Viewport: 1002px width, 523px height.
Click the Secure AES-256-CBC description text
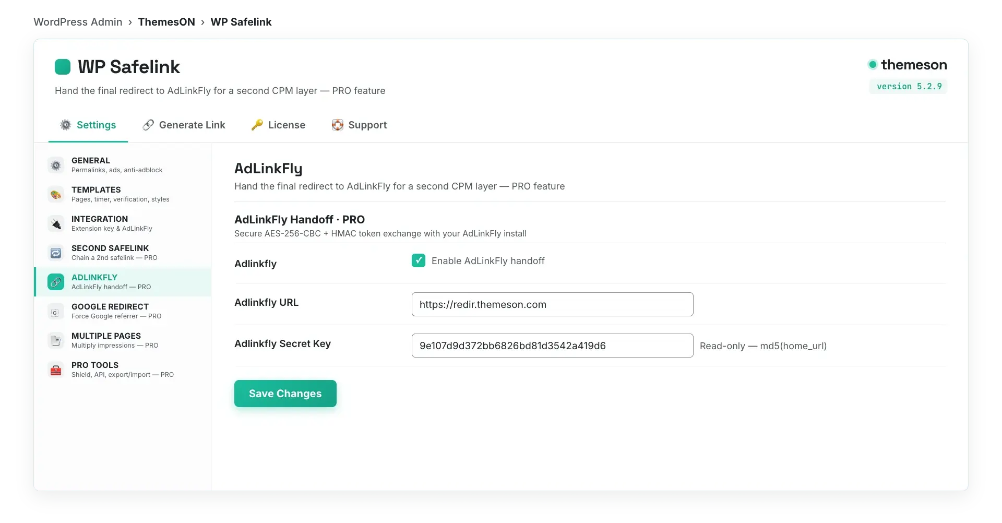tap(380, 233)
